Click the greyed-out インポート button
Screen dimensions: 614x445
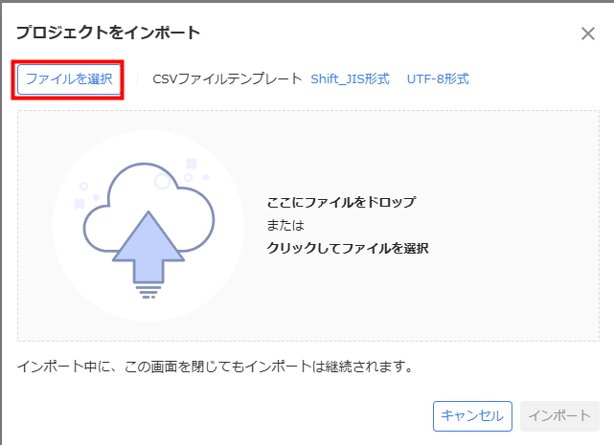click(x=559, y=416)
